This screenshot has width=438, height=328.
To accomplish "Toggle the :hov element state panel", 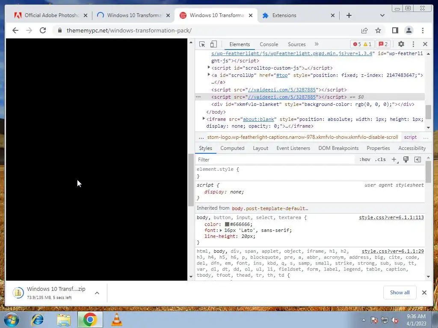I will [364, 160].
